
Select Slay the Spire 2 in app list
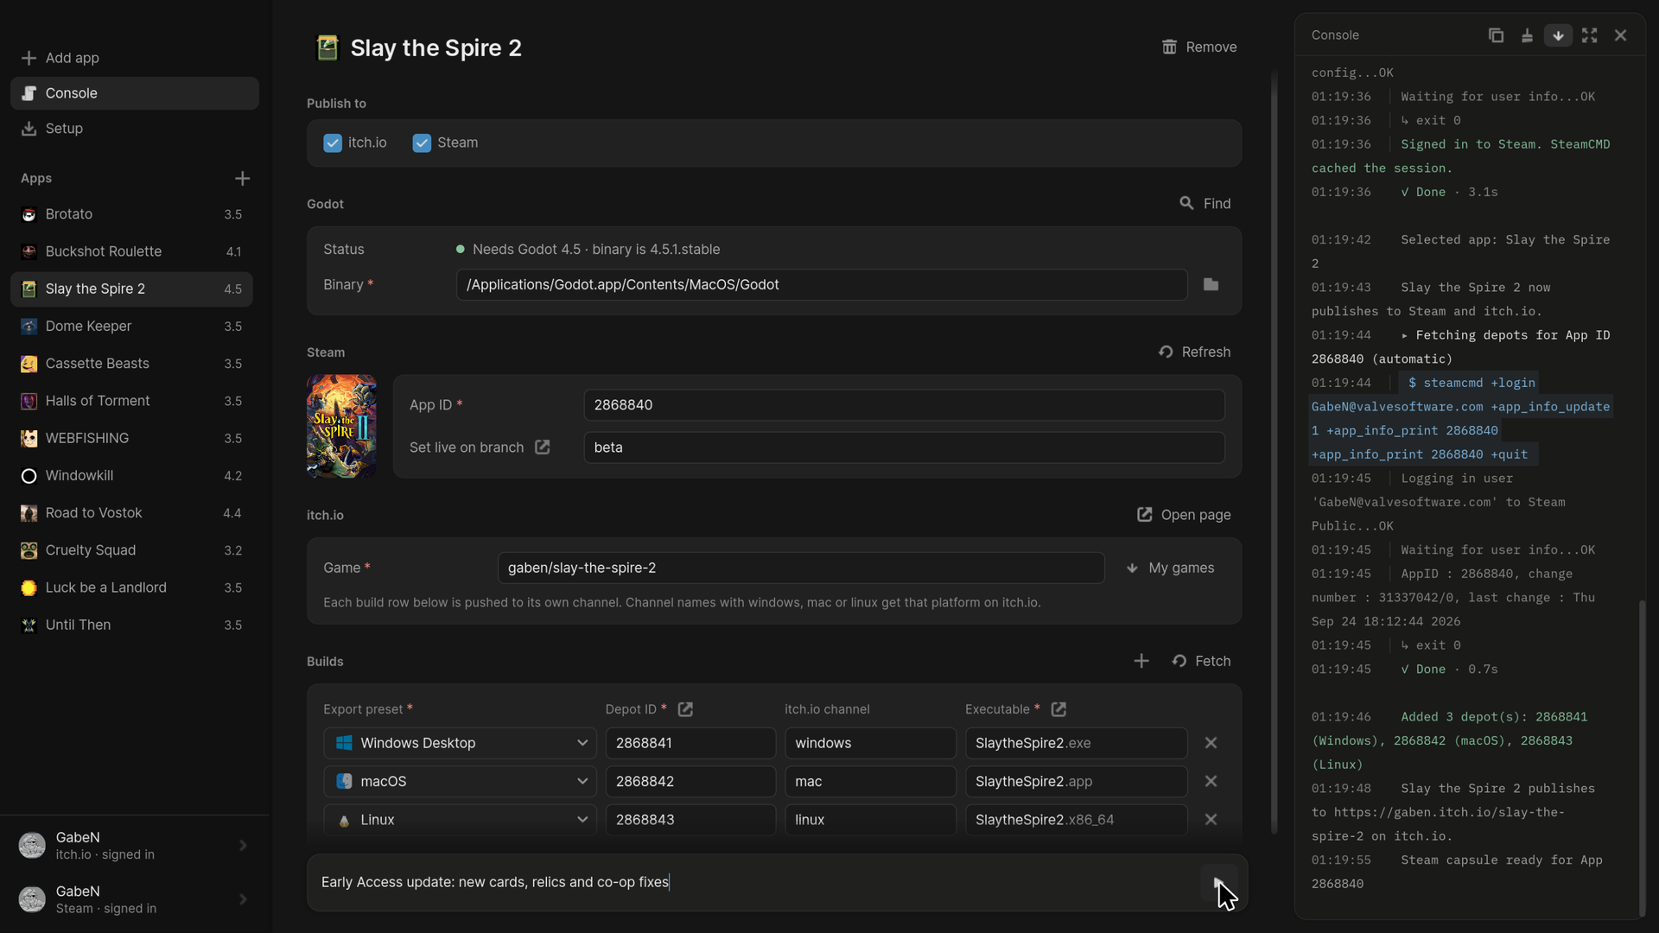click(131, 289)
